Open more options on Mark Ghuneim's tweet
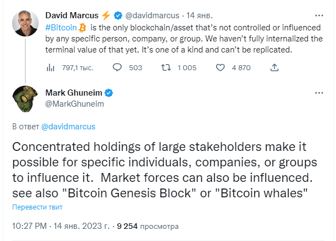 pyautogui.click(x=319, y=93)
